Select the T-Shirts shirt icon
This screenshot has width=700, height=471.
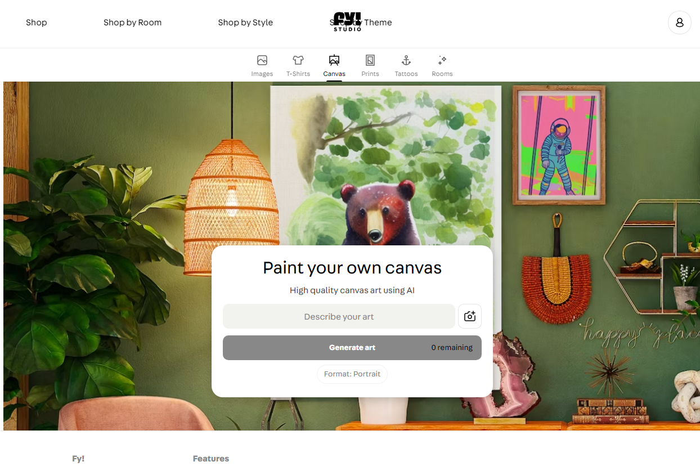pos(298,60)
